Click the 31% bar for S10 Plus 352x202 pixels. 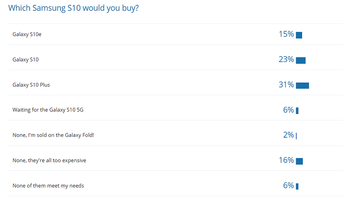point(302,86)
